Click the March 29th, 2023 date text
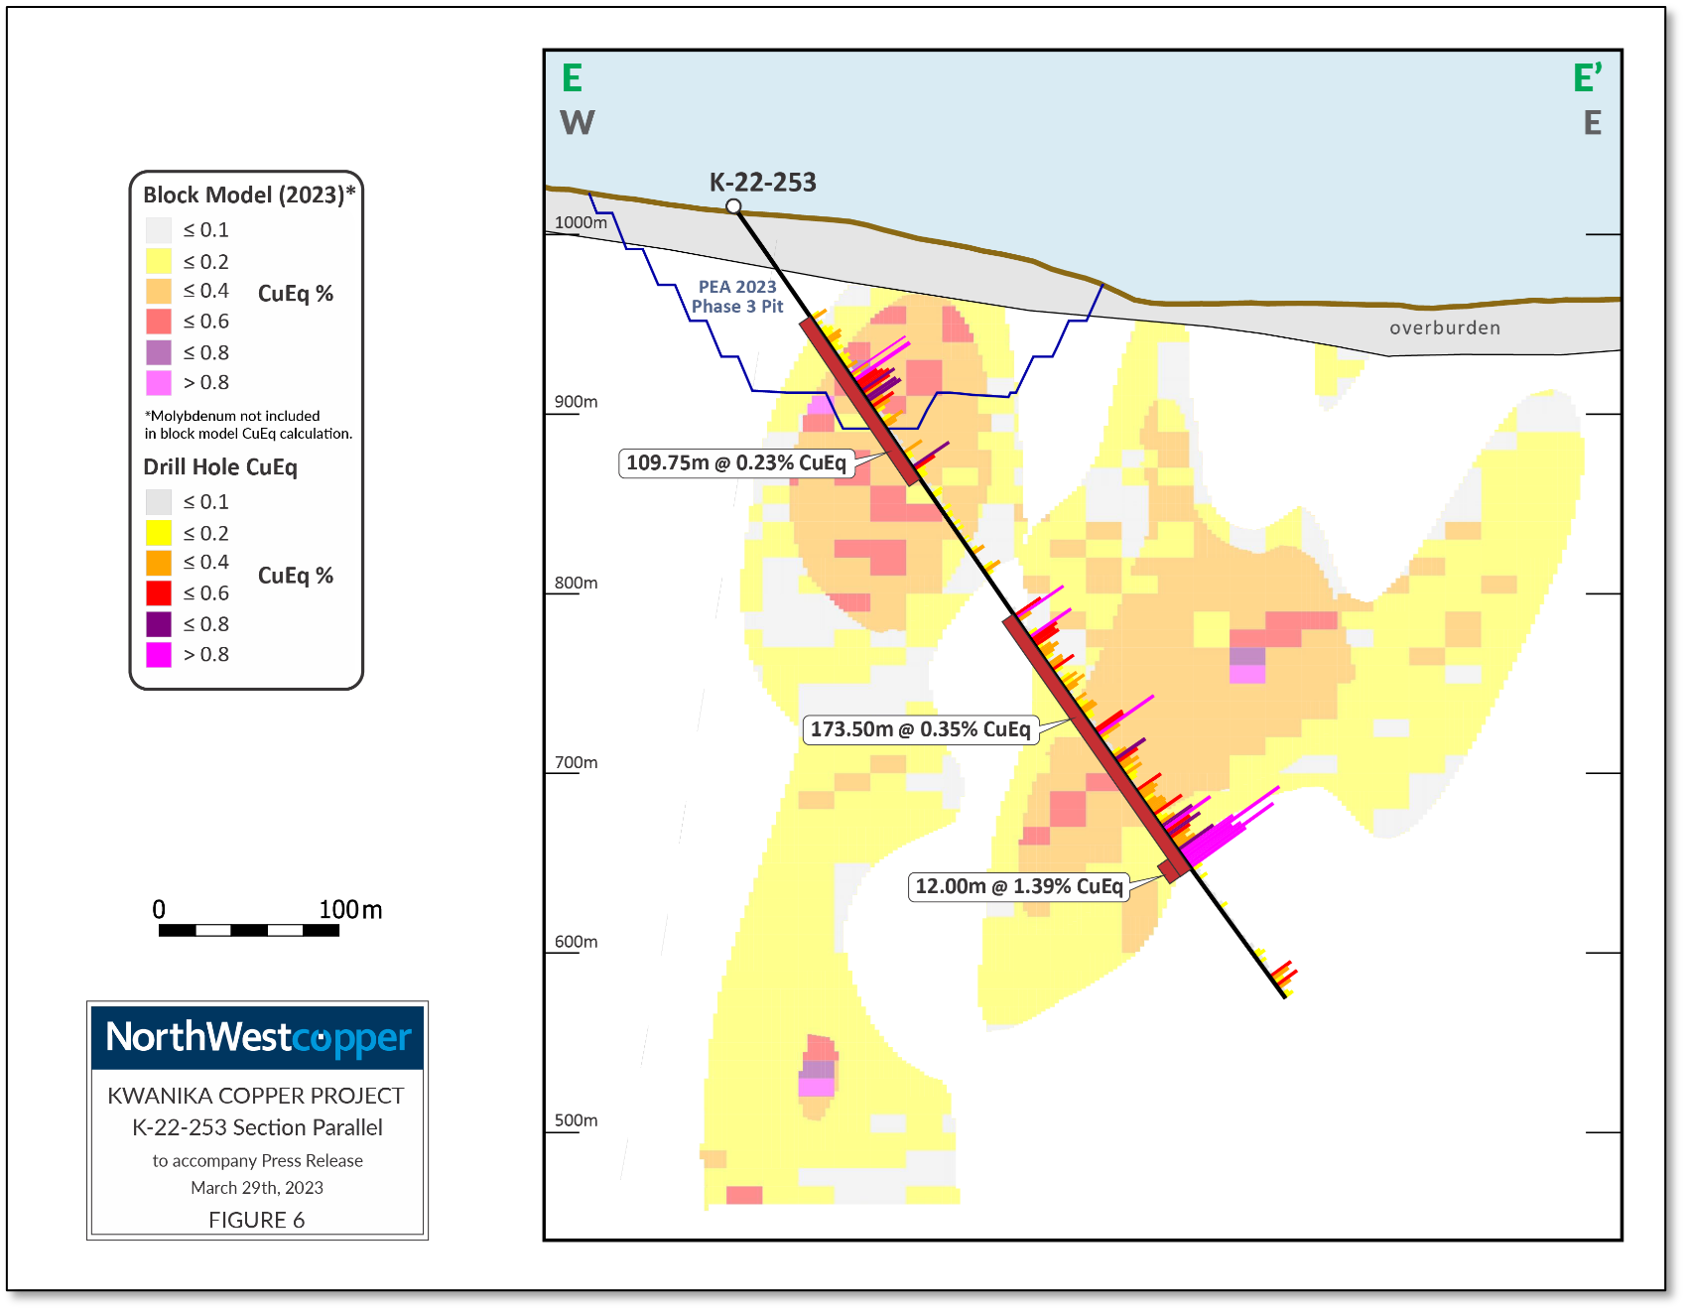Image resolution: width=1685 pixels, height=1310 pixels. tap(257, 1188)
